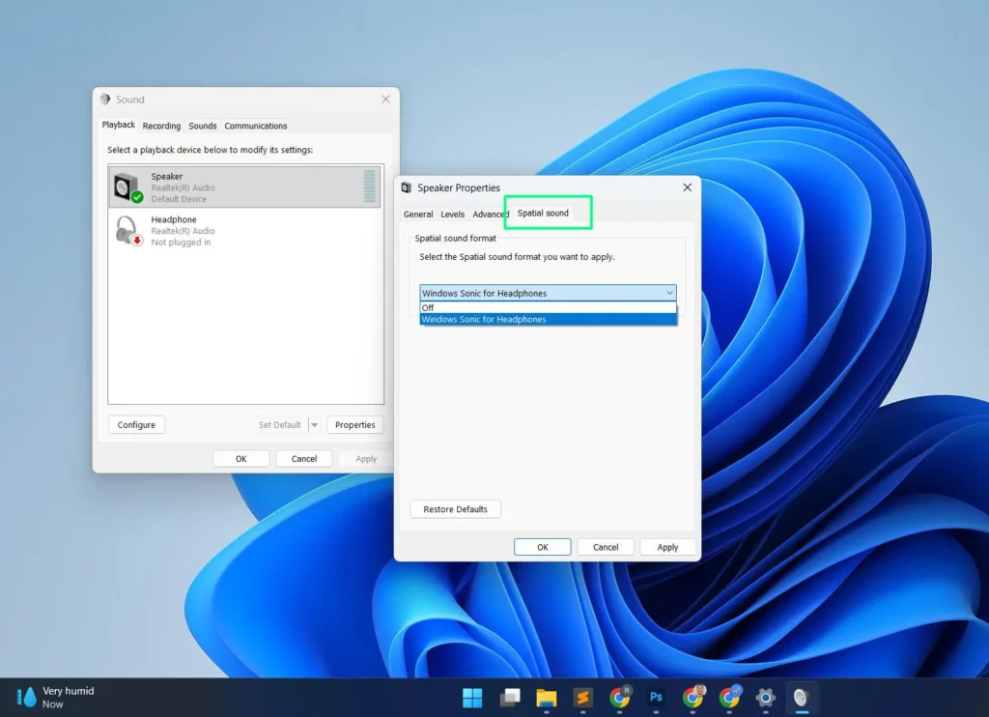Open Windows Settings via the gear icon
This screenshot has width=989, height=717.
(766, 697)
